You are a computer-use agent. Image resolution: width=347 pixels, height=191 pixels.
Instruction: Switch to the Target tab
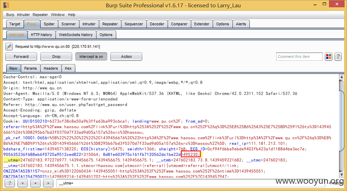click(x=15, y=24)
